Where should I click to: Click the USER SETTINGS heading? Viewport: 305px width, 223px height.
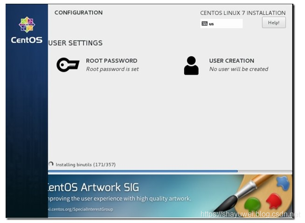pyautogui.click(x=76, y=43)
